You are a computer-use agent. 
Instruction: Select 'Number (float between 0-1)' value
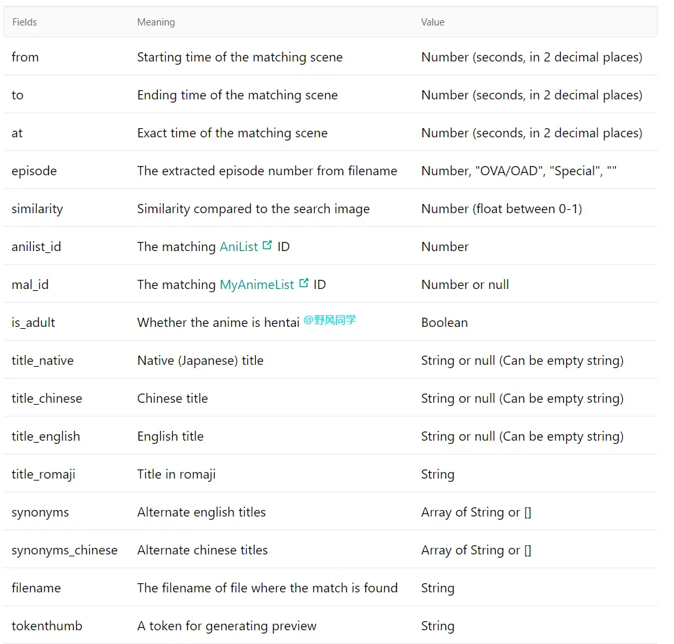tap(502, 209)
